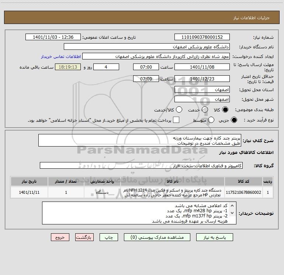Click the product name cell with NFH 1214

point(173,193)
